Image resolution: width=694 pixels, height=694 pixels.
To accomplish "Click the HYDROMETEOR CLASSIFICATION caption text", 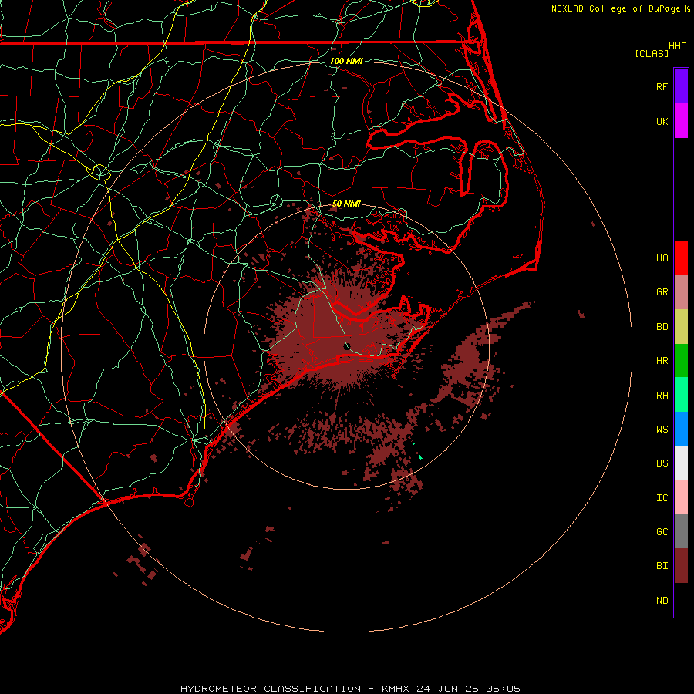I will tap(271, 689).
